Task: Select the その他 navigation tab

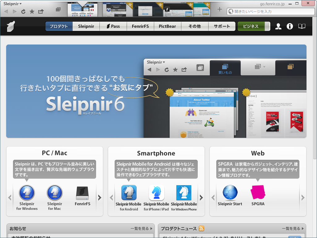Action: coord(195,26)
